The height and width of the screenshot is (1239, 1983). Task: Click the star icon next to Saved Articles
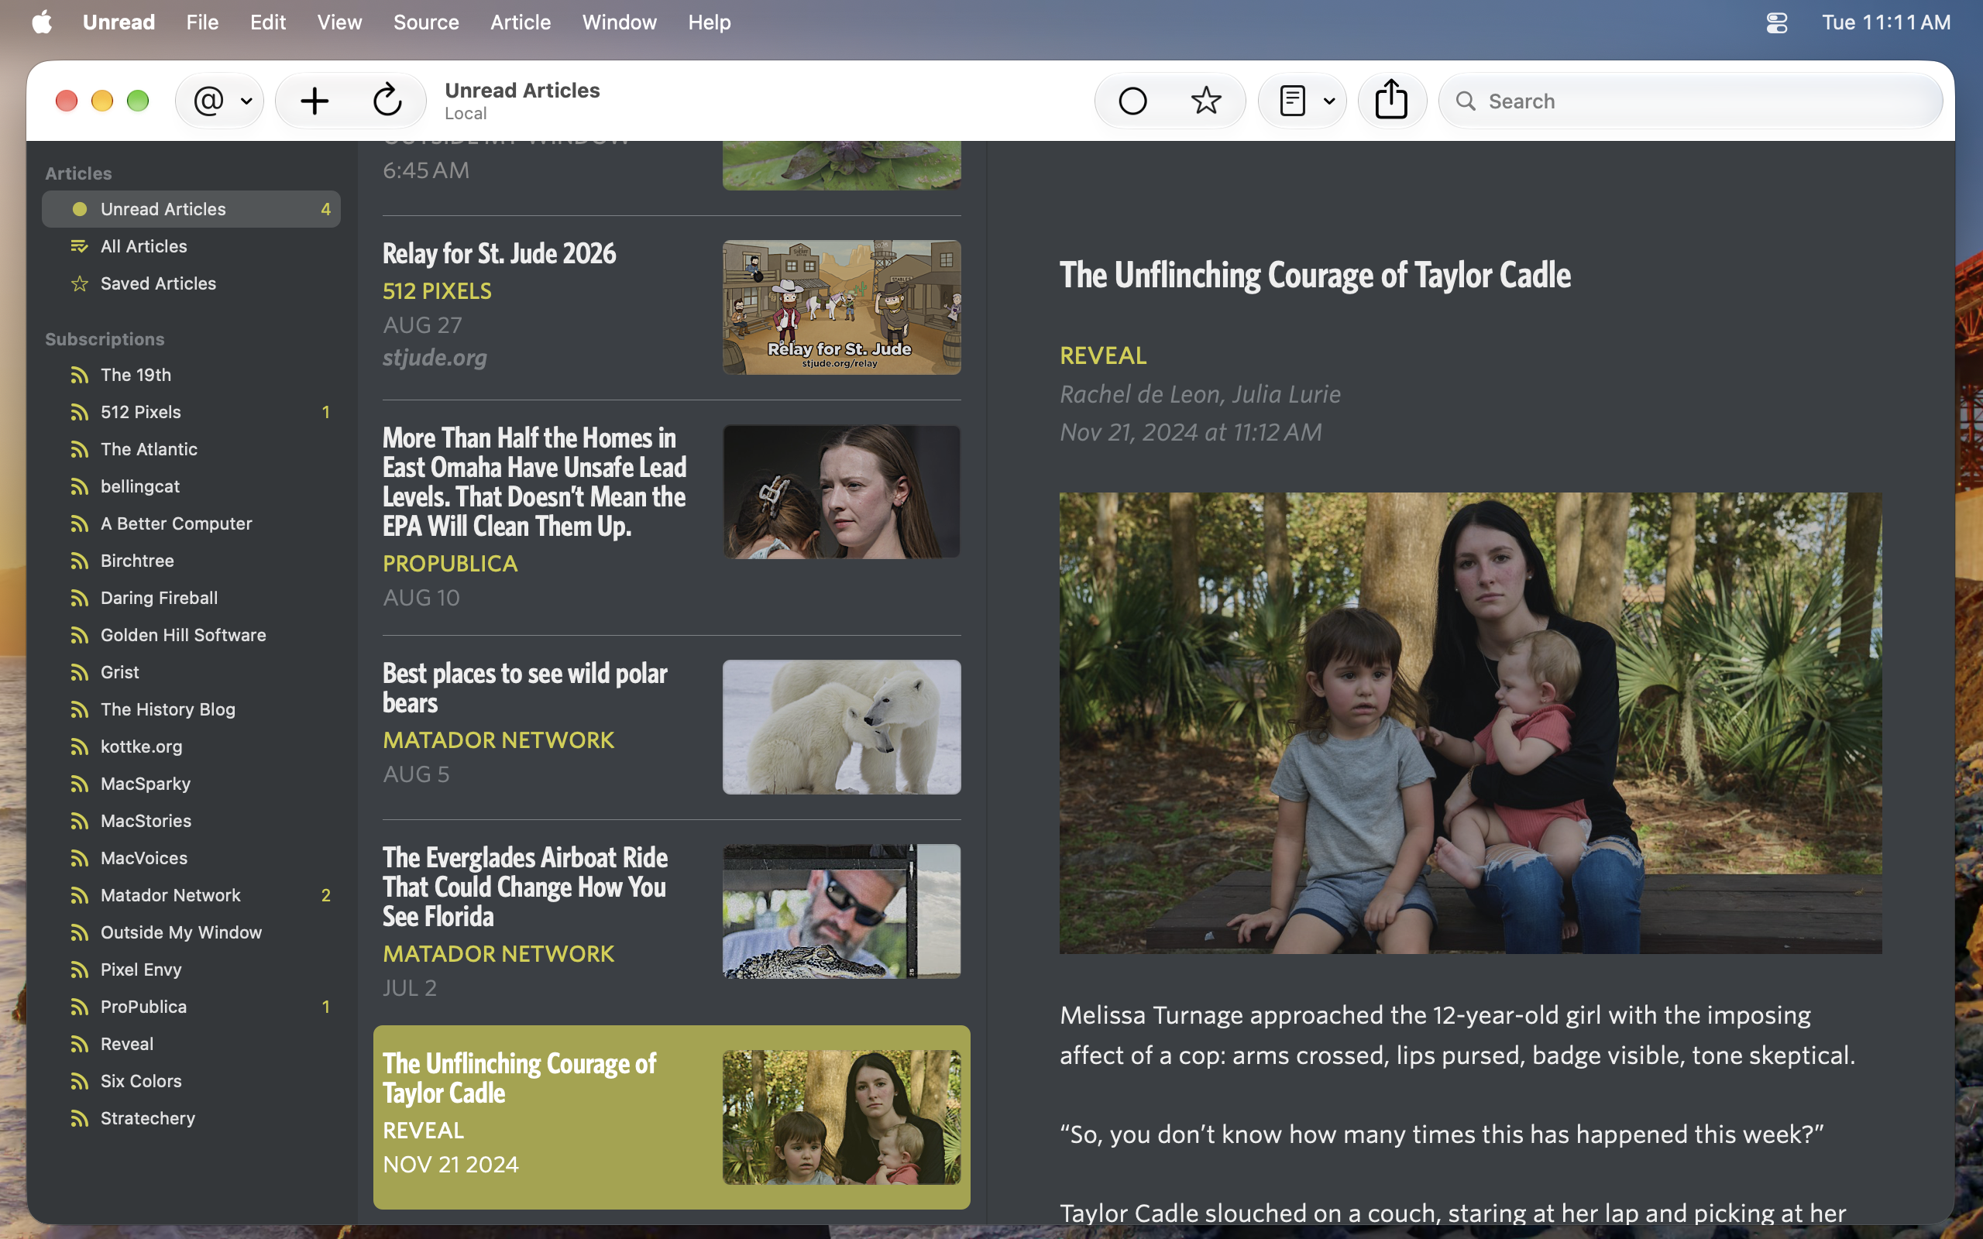tap(80, 283)
